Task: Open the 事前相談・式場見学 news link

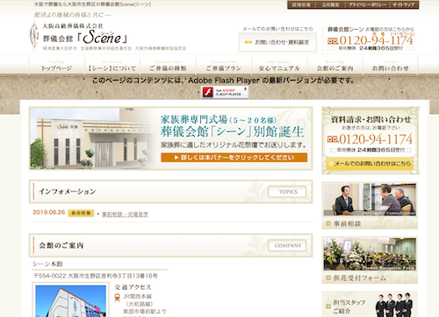Action: pos(125,215)
